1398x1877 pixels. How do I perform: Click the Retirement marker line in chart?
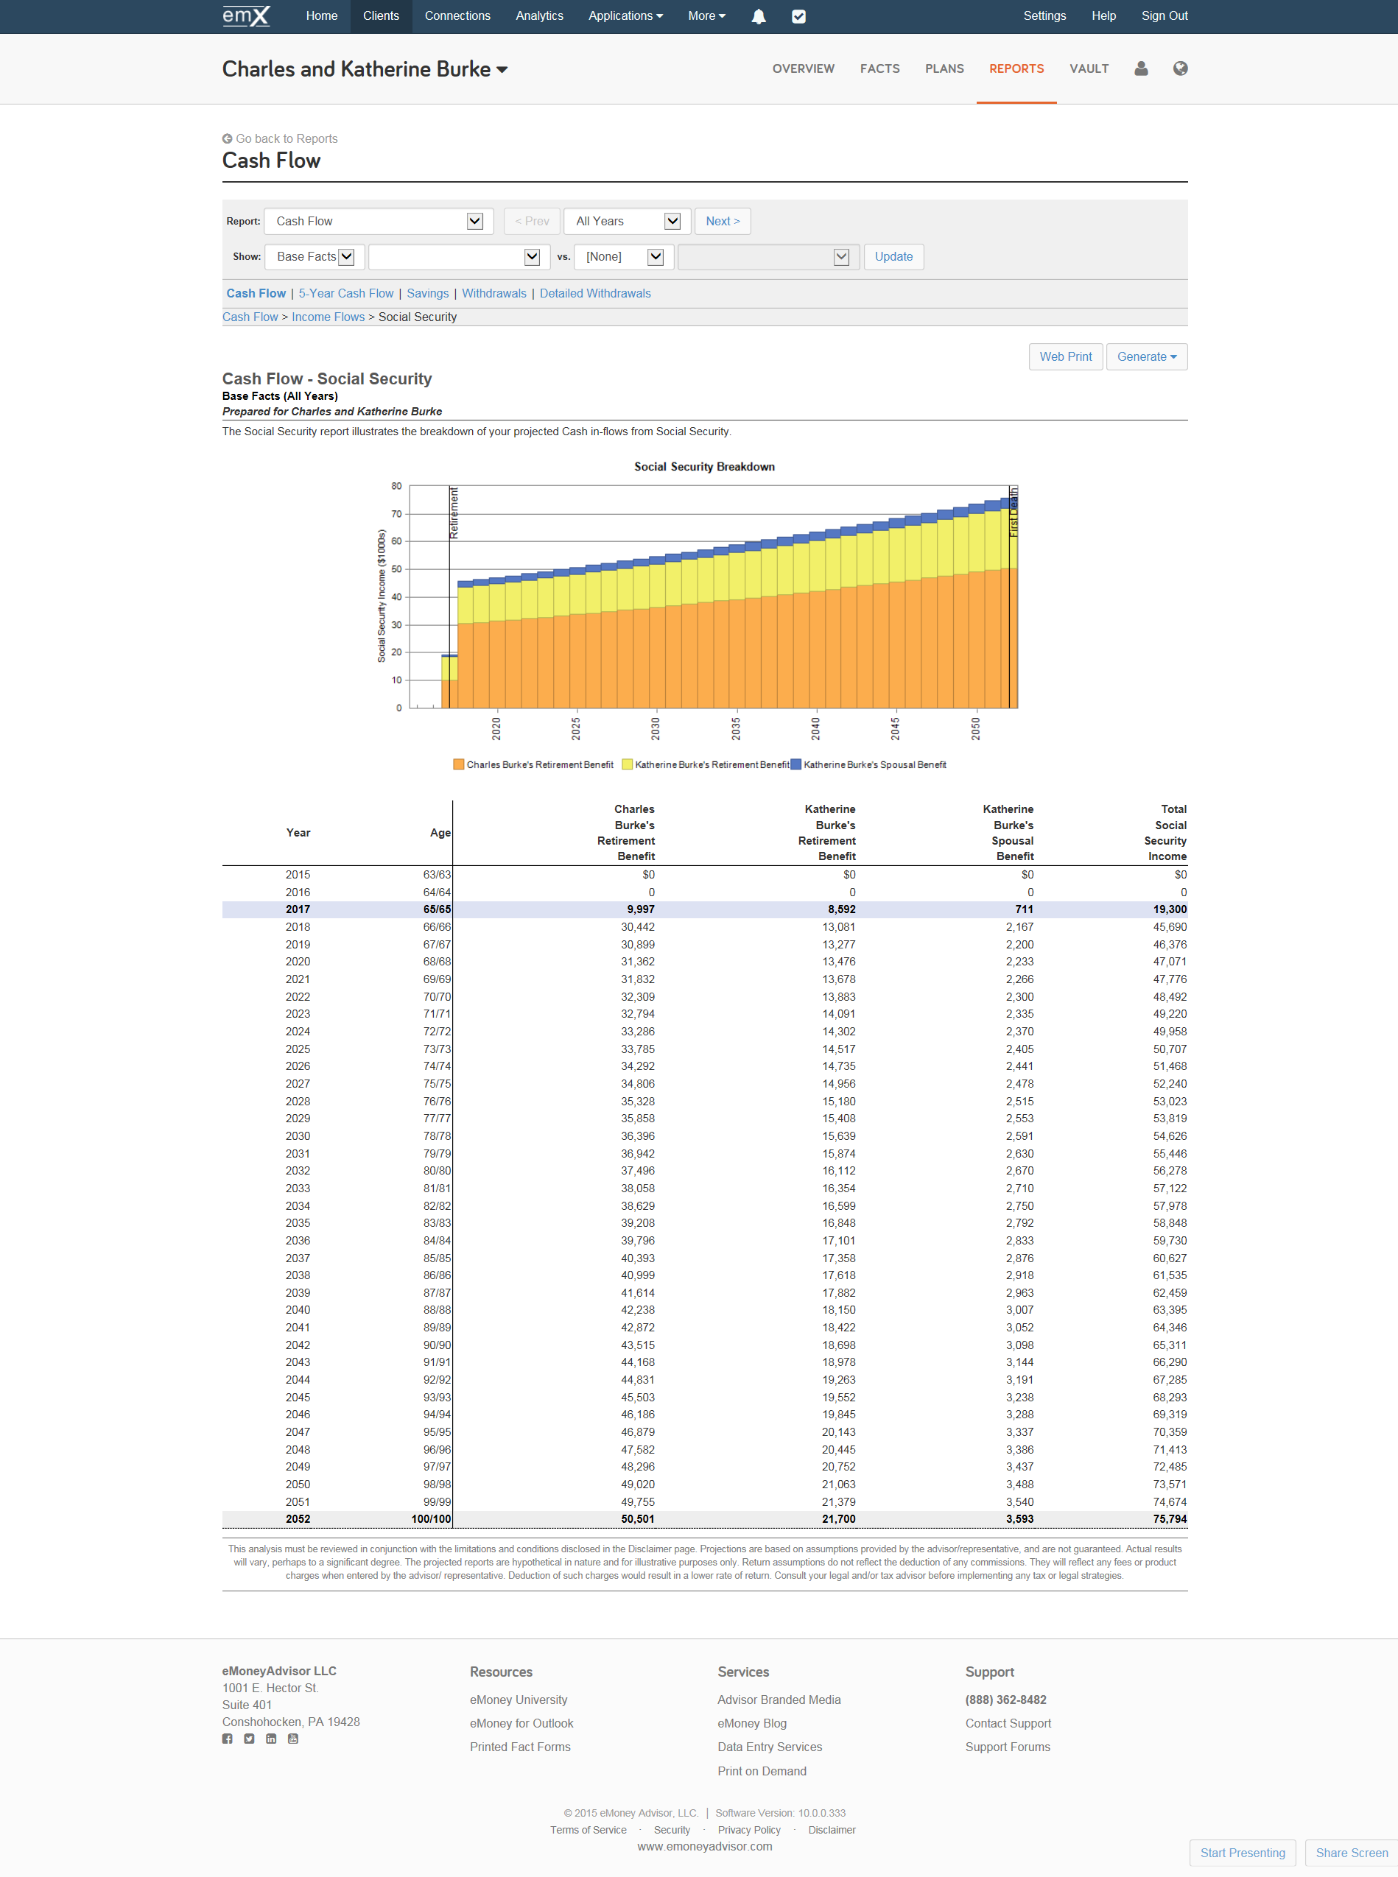click(449, 596)
